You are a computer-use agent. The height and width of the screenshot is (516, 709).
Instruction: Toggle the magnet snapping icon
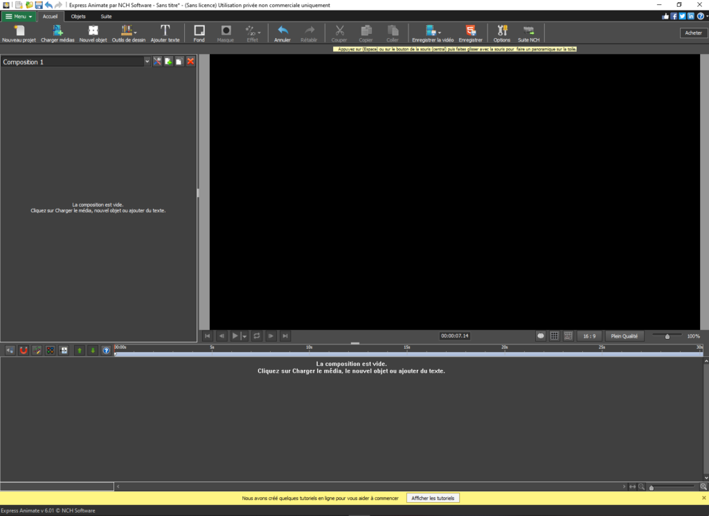click(24, 350)
